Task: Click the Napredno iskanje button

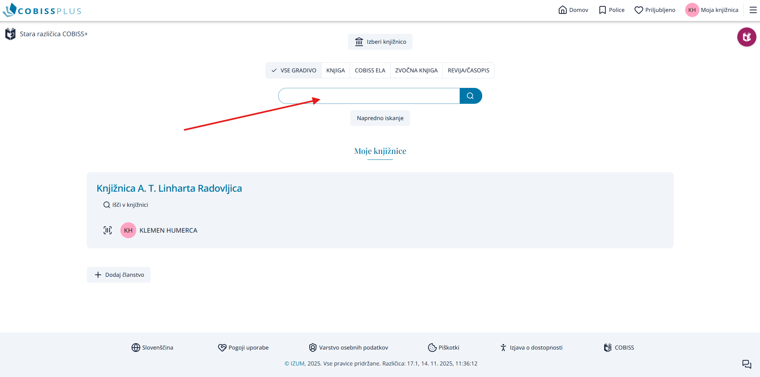Action: click(x=380, y=118)
